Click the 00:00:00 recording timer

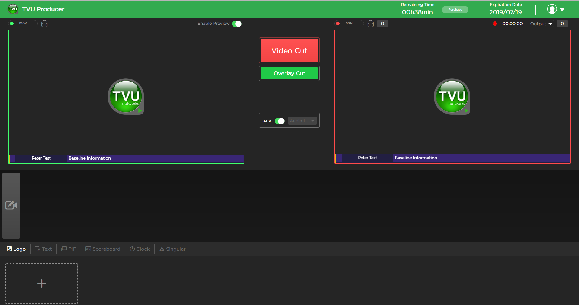click(x=512, y=24)
